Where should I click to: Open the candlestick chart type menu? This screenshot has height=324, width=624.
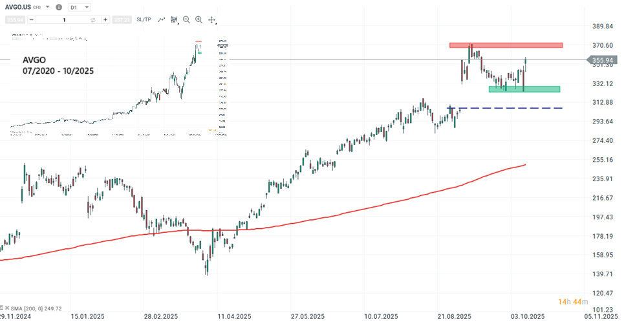[174, 20]
